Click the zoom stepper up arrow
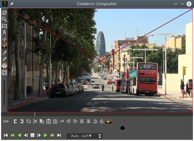 point(100,135)
